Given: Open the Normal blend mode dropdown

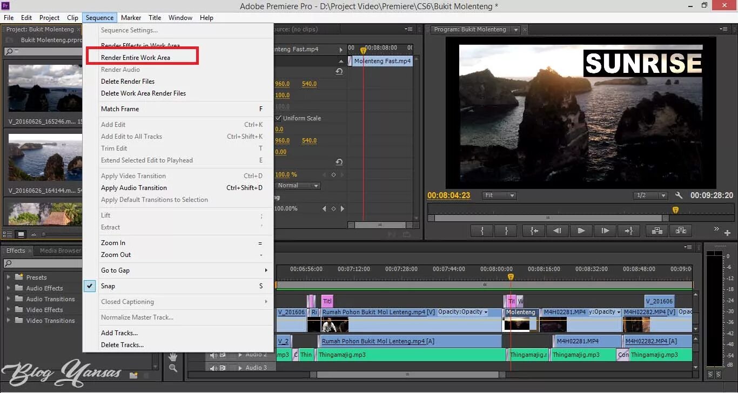Looking at the screenshot, I should coord(298,186).
